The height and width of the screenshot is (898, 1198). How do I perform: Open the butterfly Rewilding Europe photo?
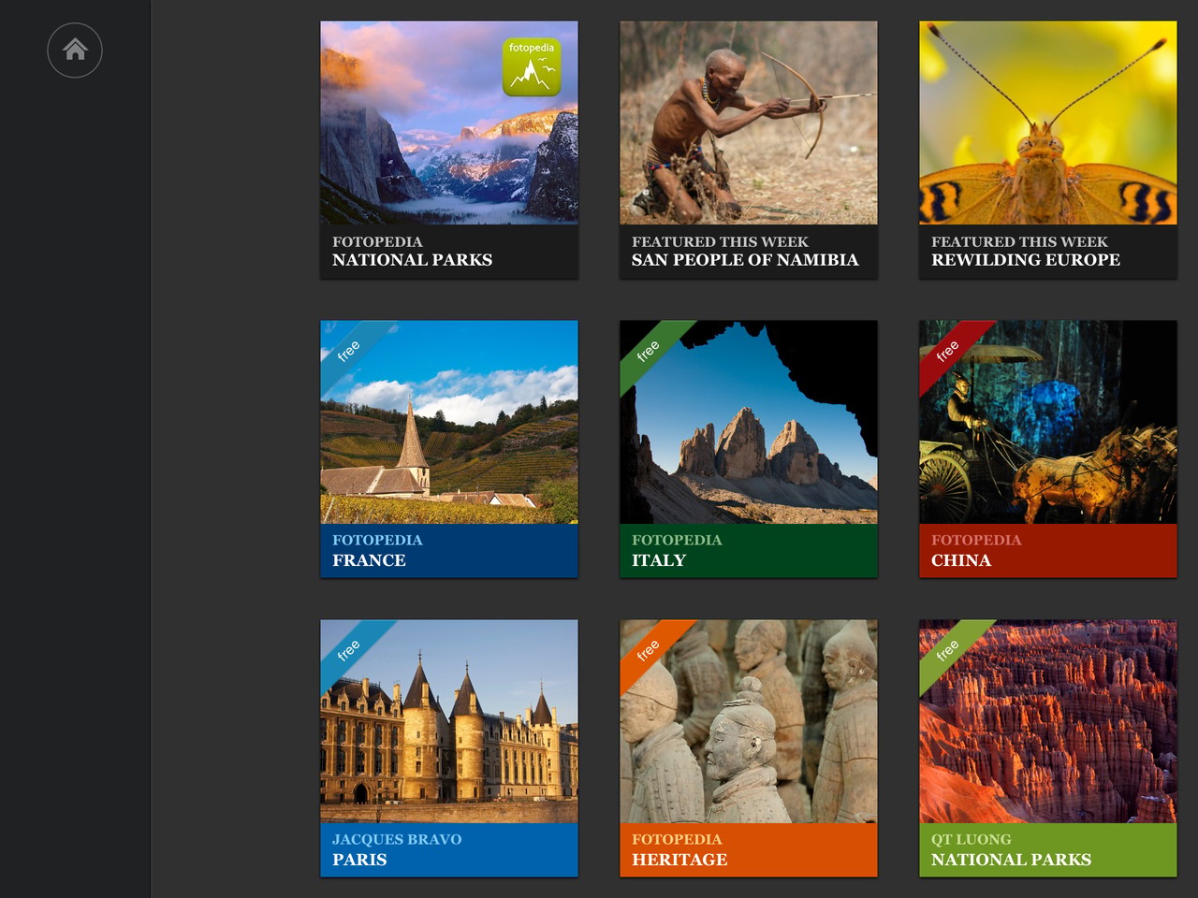[x=1048, y=123]
